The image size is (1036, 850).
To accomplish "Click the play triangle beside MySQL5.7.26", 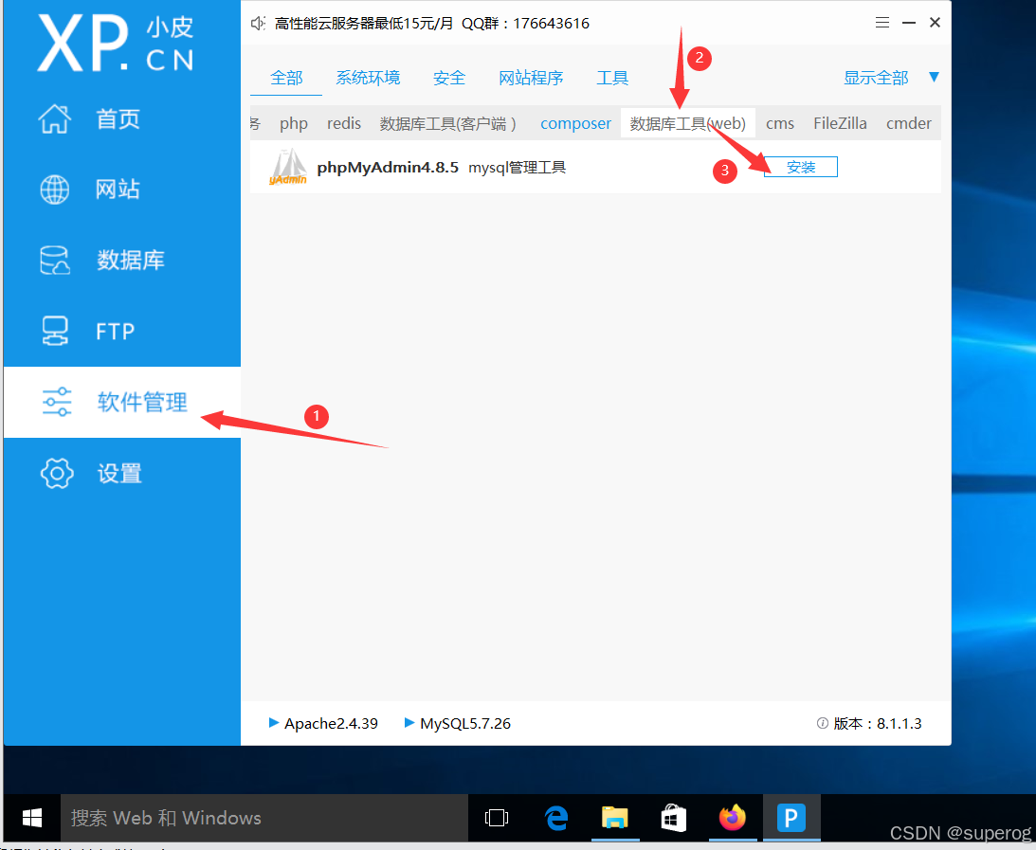I will click(409, 722).
